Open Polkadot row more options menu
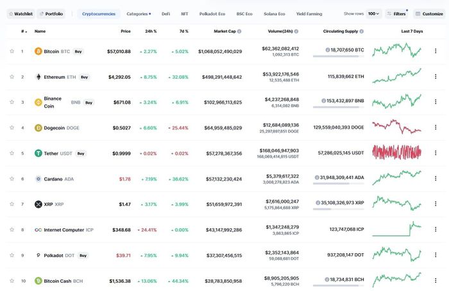Screen dimensions: 449x291 point(436,254)
